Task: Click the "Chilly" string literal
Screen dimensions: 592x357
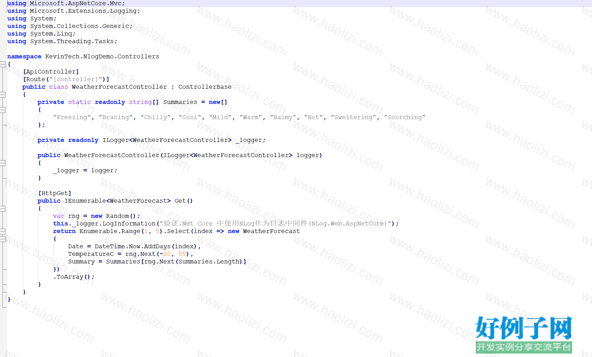Action: pos(156,117)
